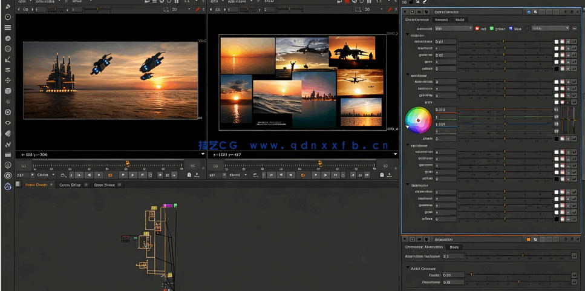This screenshot has width=585, height=291.
Task: Click the tag-shaped Metadata icon in the left toolbar
Action: click(x=8, y=133)
